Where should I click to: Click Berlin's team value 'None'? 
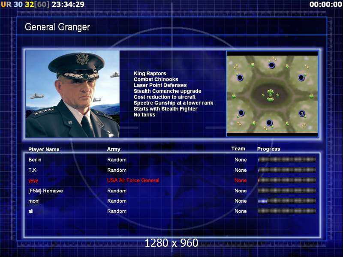(241, 160)
